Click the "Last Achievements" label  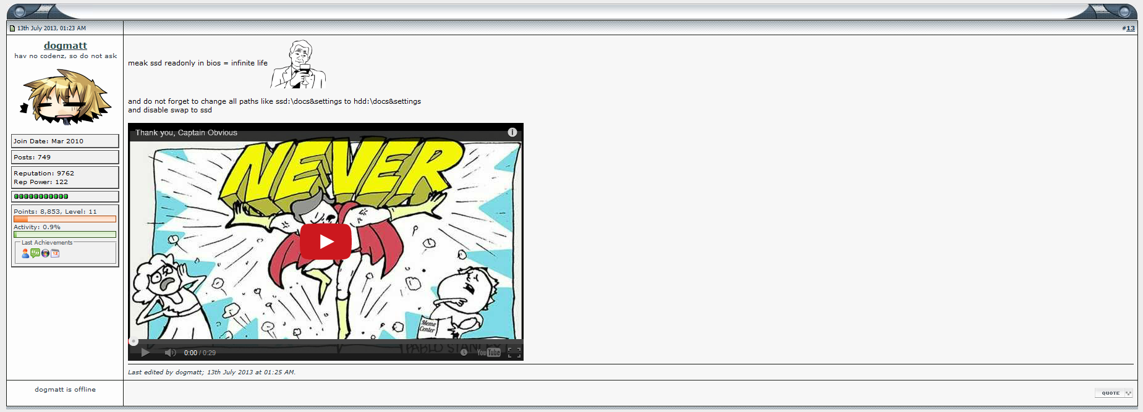(x=47, y=242)
